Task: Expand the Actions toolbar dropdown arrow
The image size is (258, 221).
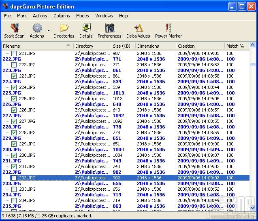Action: [49, 30]
